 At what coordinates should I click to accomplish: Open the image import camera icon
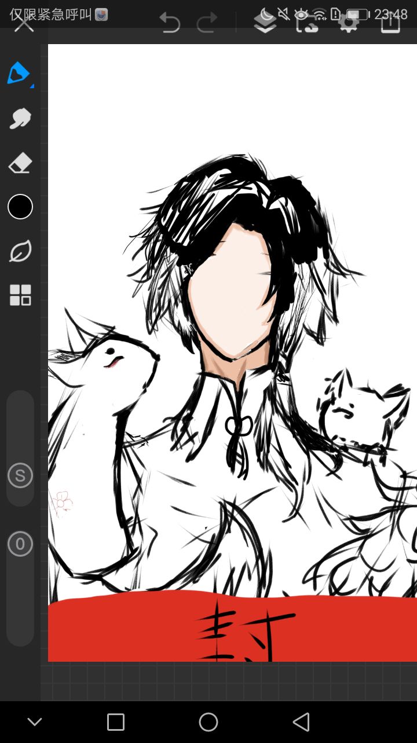pyautogui.click(x=307, y=23)
